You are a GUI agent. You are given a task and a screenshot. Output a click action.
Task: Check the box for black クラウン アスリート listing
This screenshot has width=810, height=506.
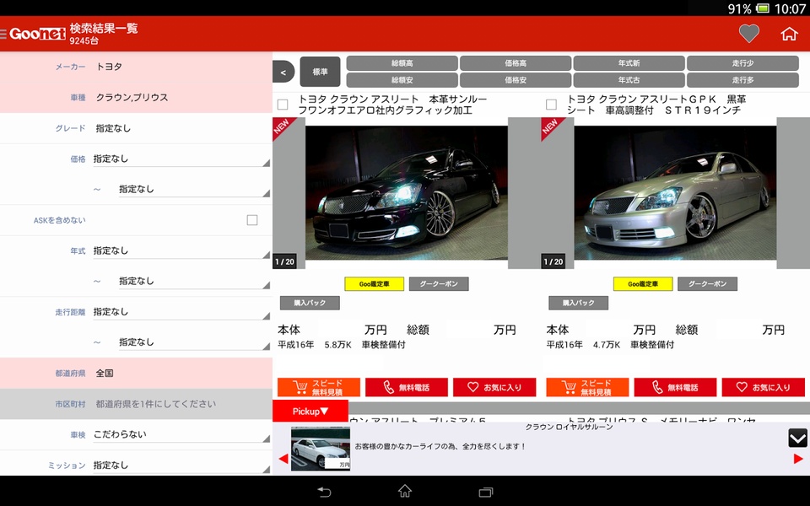click(x=283, y=105)
